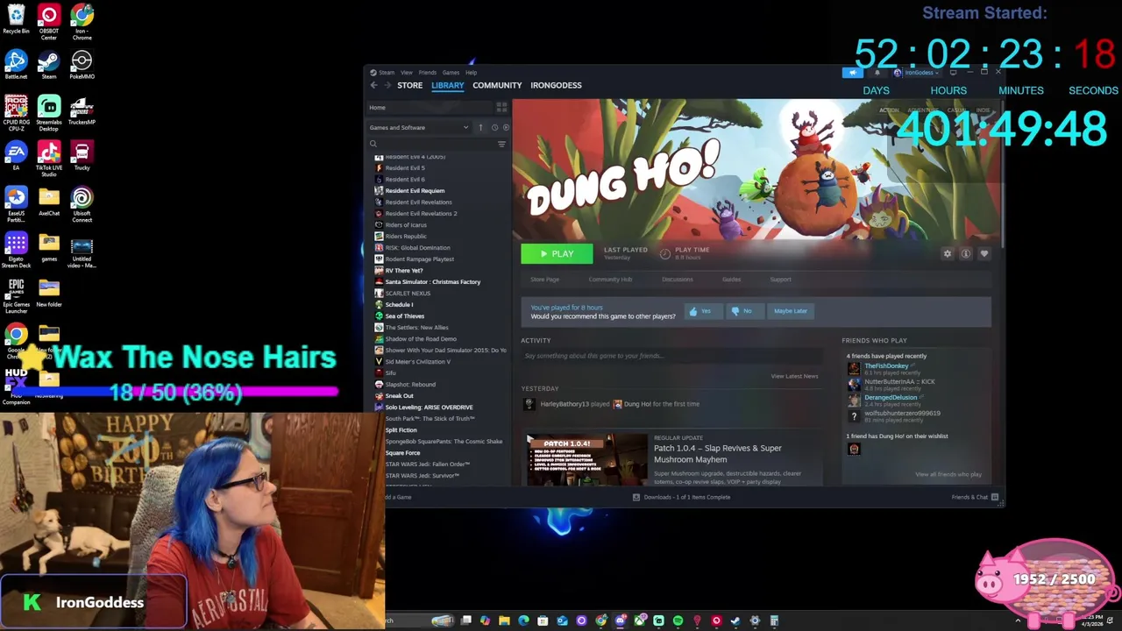Click the 'Say something about this game' field

click(x=671, y=356)
